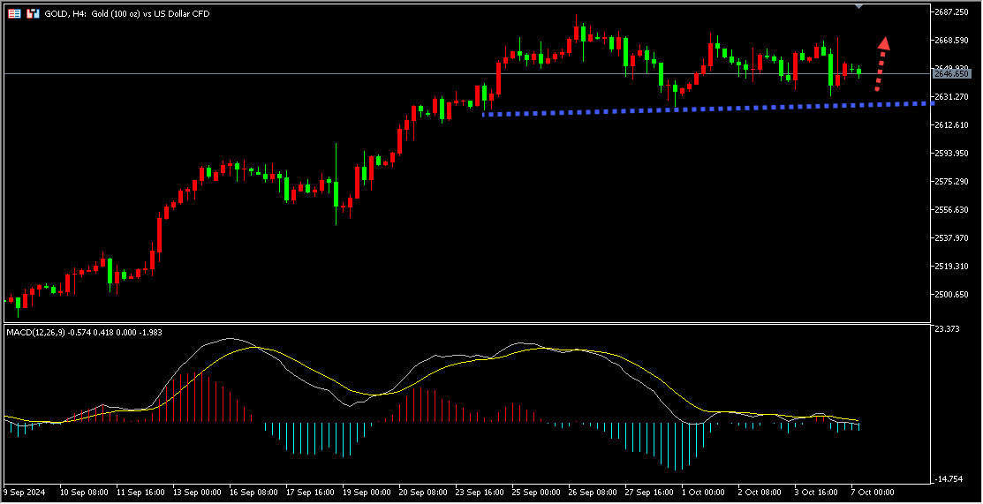983x504 pixels.
Task: Click the -14.754 MACD scale value
Action: [949, 479]
